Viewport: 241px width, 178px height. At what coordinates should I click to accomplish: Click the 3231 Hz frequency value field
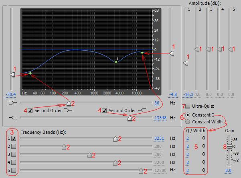click(x=159, y=138)
